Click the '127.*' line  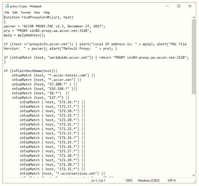[x=40, y=98]
